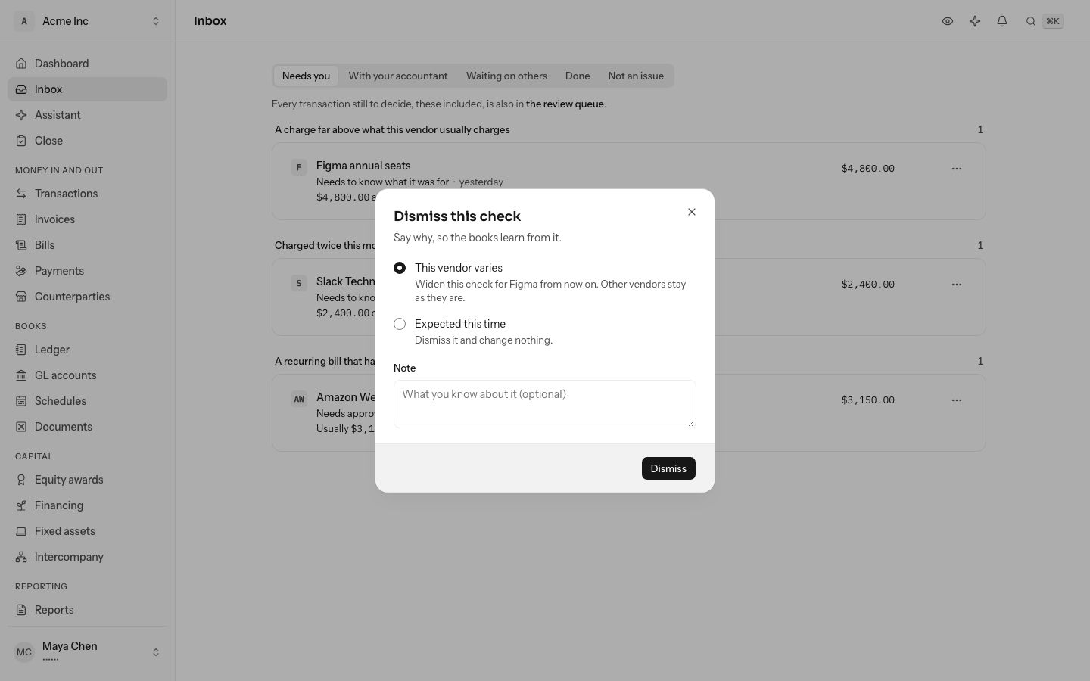Viewport: 1090px width, 681px height.
Task: Open the more menu for Figma annual seats
Action: coord(957,169)
